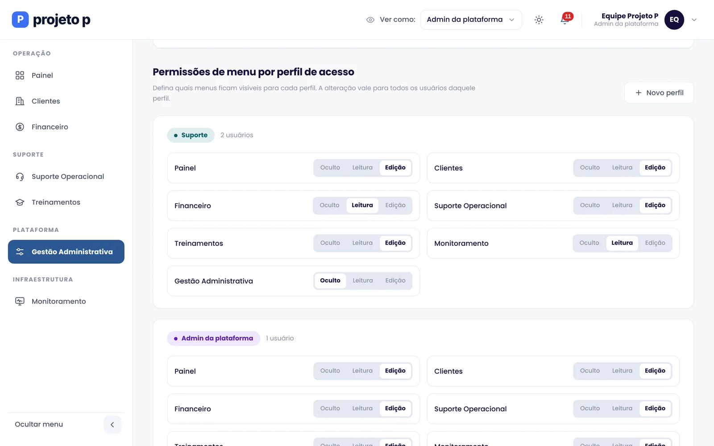Set Suporte Gestão Administrativa to Leitura

click(363, 281)
